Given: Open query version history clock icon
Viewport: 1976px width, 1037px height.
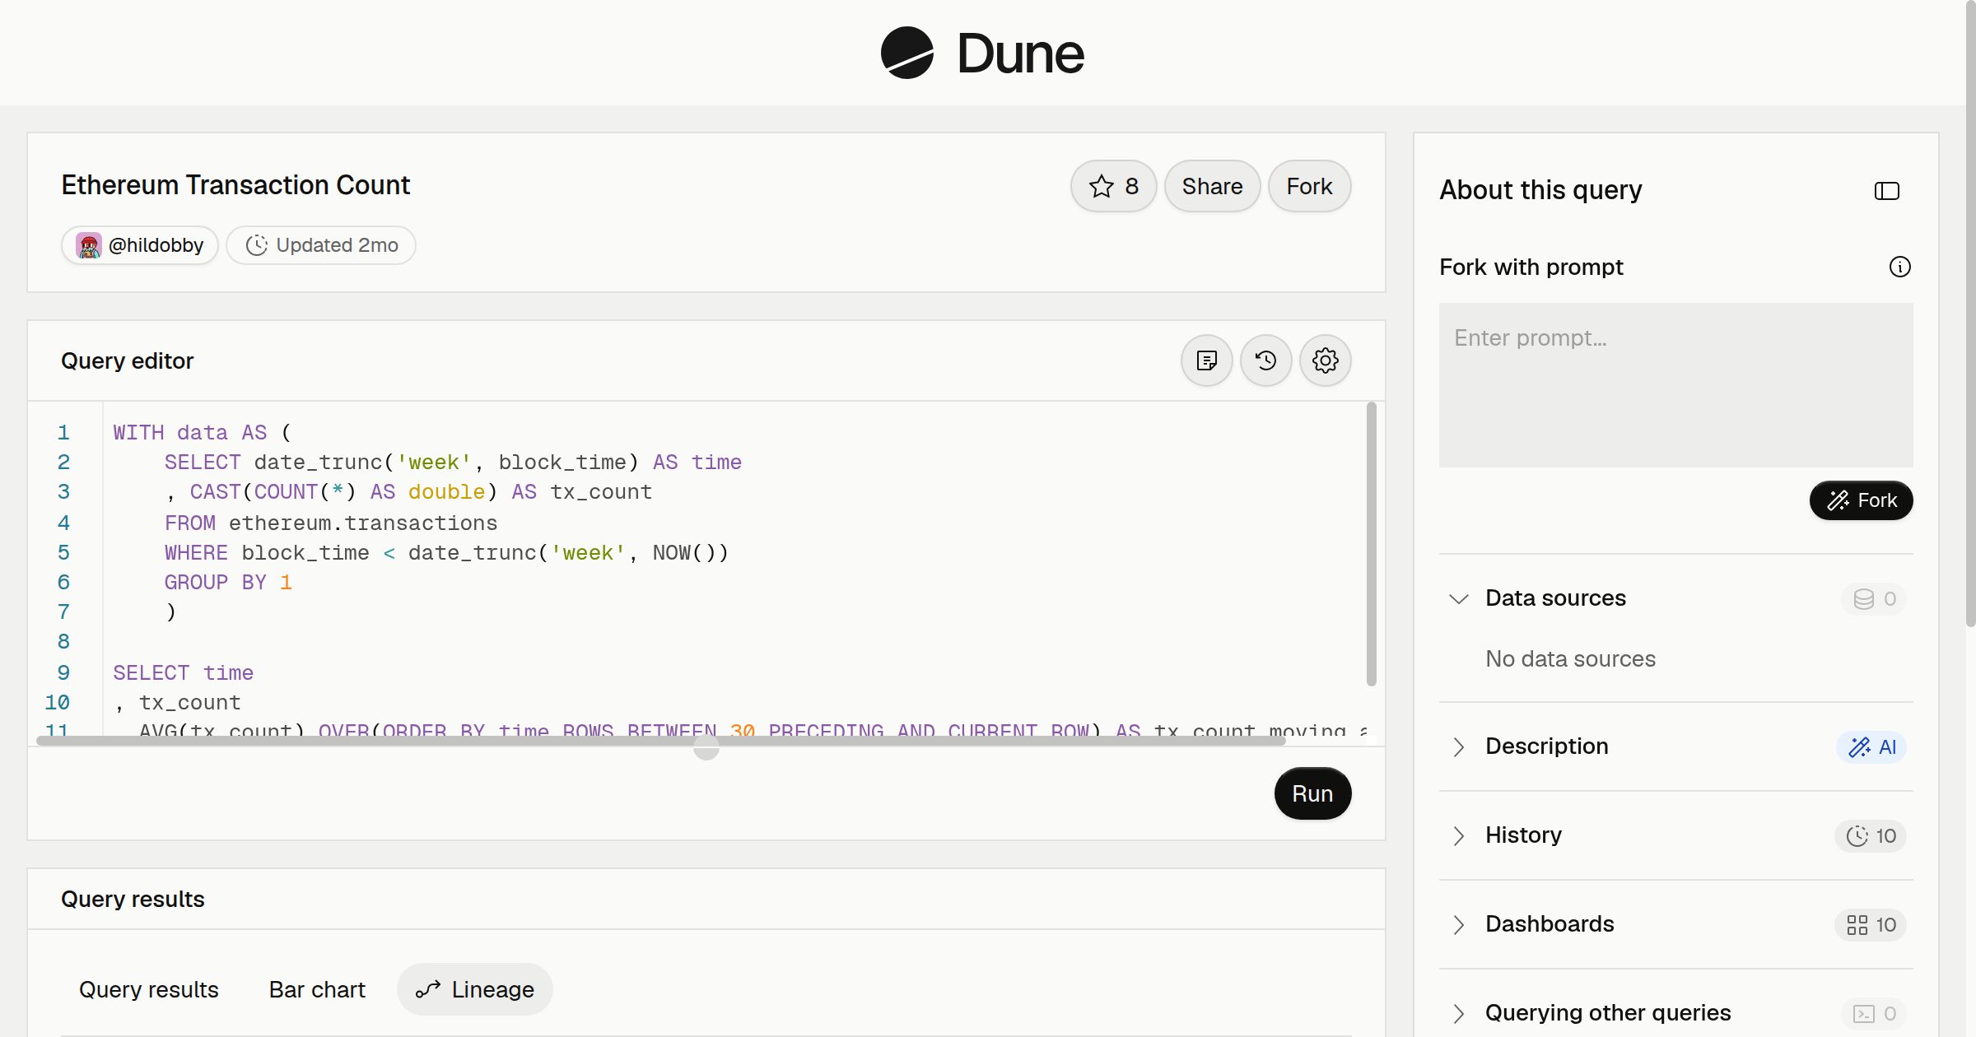Looking at the screenshot, I should coord(1265,360).
